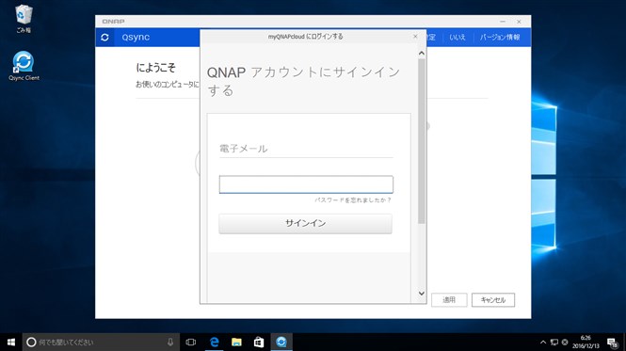
Task: Click the dialog scrollbar up arrow
Action: [x=421, y=53]
